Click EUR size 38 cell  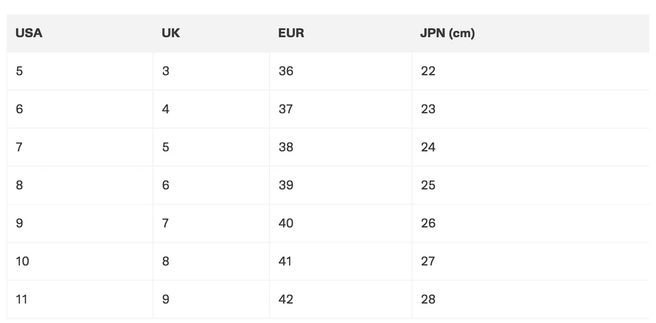[285, 147]
